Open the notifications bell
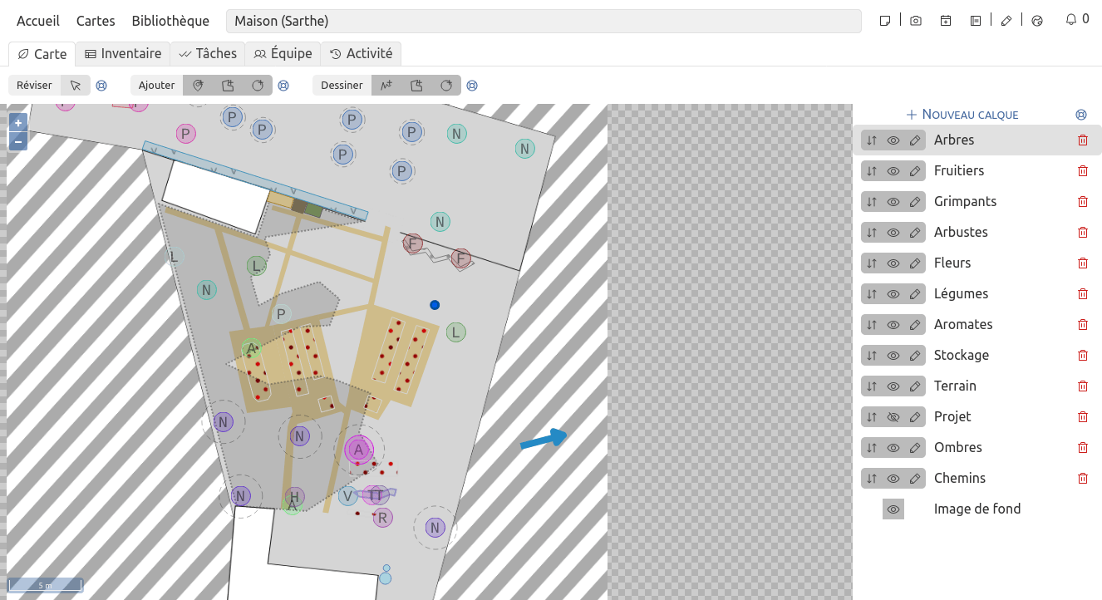 point(1071,19)
